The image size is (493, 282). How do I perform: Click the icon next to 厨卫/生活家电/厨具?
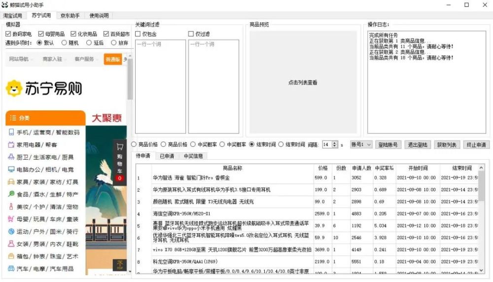[11, 157]
